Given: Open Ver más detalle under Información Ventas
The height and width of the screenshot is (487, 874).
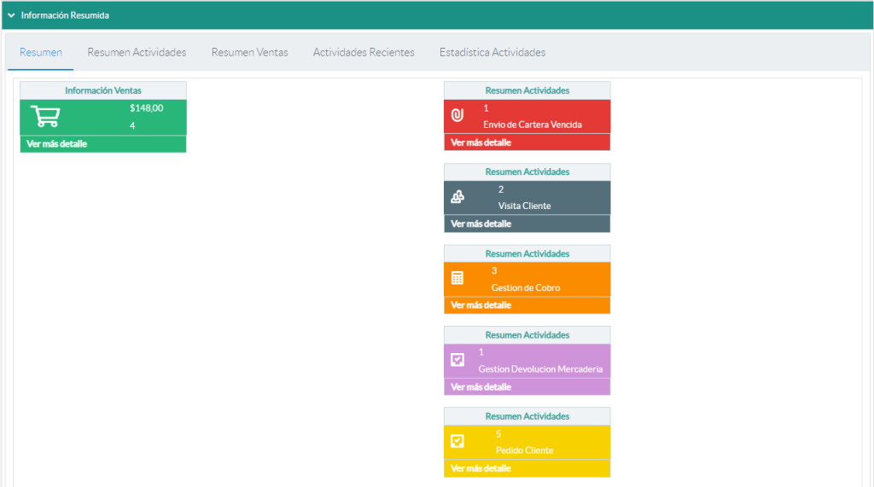Looking at the screenshot, I should (x=57, y=144).
